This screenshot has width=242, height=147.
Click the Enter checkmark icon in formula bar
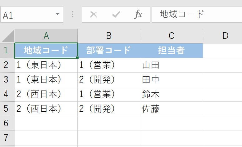(116, 14)
